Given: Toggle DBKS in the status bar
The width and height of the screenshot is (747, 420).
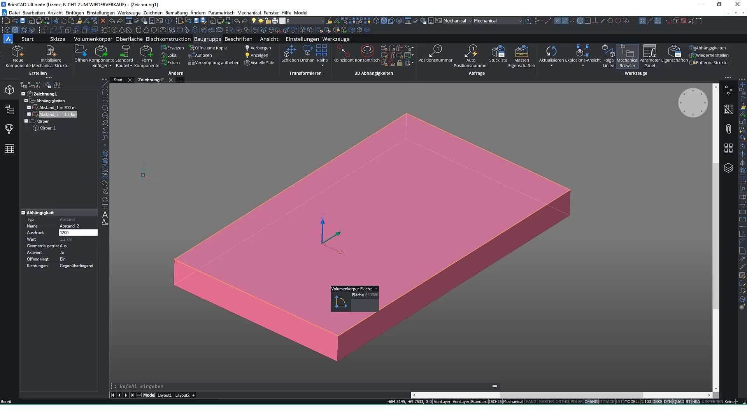Looking at the screenshot, I should coord(657,402).
